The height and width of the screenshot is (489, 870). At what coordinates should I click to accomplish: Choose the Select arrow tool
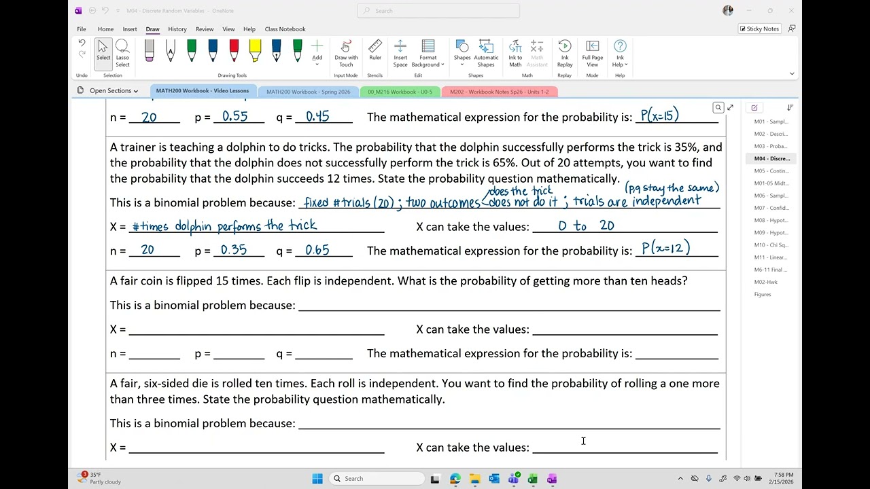pyautogui.click(x=103, y=52)
